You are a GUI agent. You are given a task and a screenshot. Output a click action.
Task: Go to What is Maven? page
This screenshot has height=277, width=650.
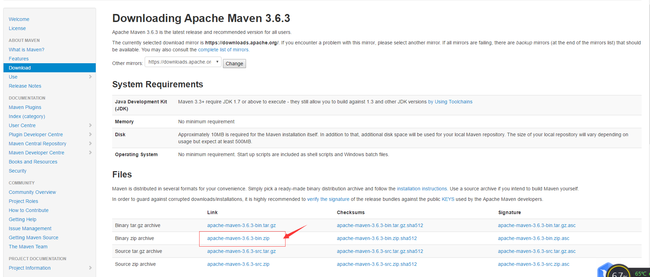(27, 50)
